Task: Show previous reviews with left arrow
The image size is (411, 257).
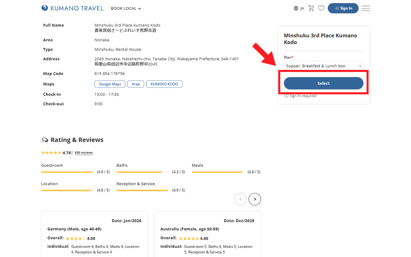Action: pyautogui.click(x=240, y=199)
